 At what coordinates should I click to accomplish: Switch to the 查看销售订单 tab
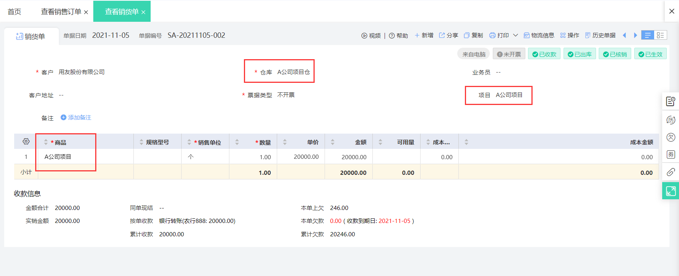tap(61, 12)
